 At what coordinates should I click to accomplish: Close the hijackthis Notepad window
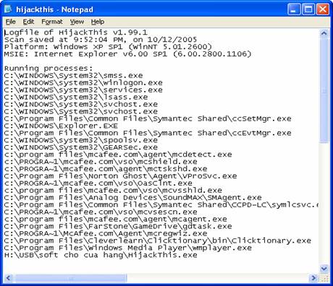(323, 9)
